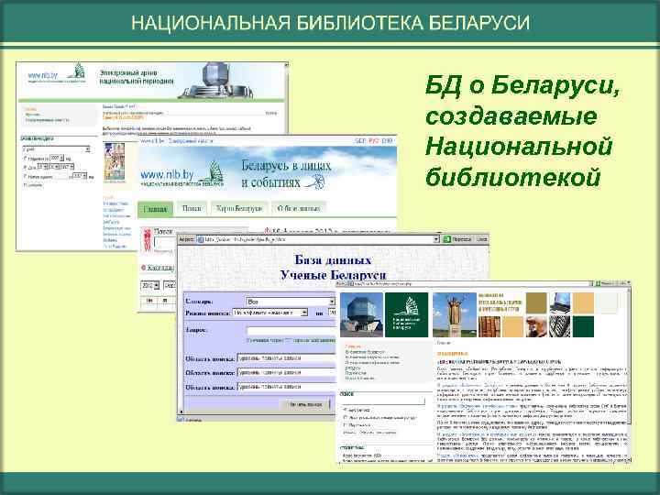
Task: Open the first Область поиска dropdown field
Action: pyautogui.click(x=287, y=358)
